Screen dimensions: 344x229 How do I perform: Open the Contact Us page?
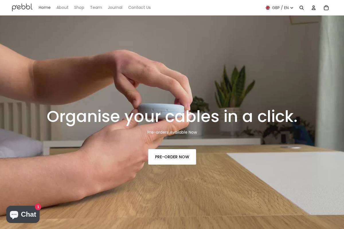click(x=139, y=7)
